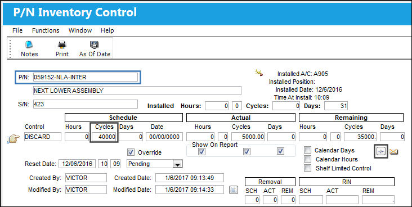
Task: Click the Removal ACT field
Action: click(x=270, y=200)
